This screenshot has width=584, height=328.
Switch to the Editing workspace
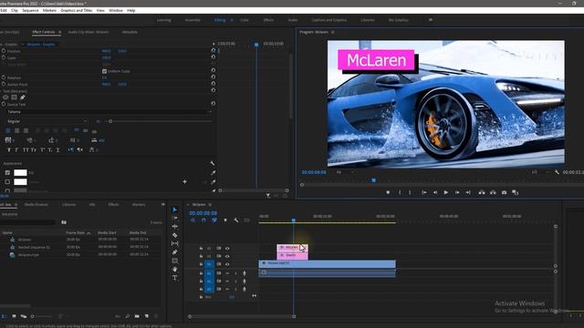coord(220,20)
